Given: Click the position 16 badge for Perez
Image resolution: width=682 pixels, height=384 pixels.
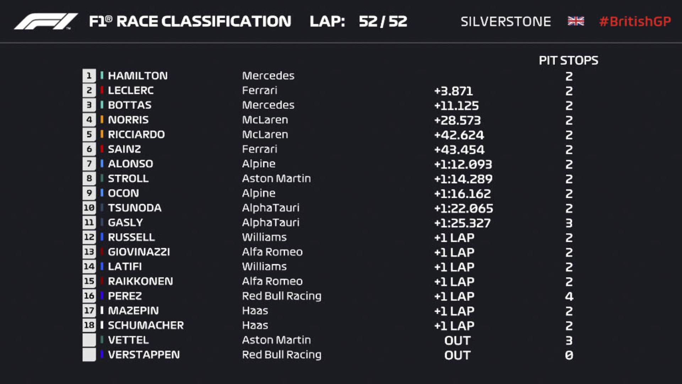Looking at the screenshot, I should pyautogui.click(x=89, y=296).
